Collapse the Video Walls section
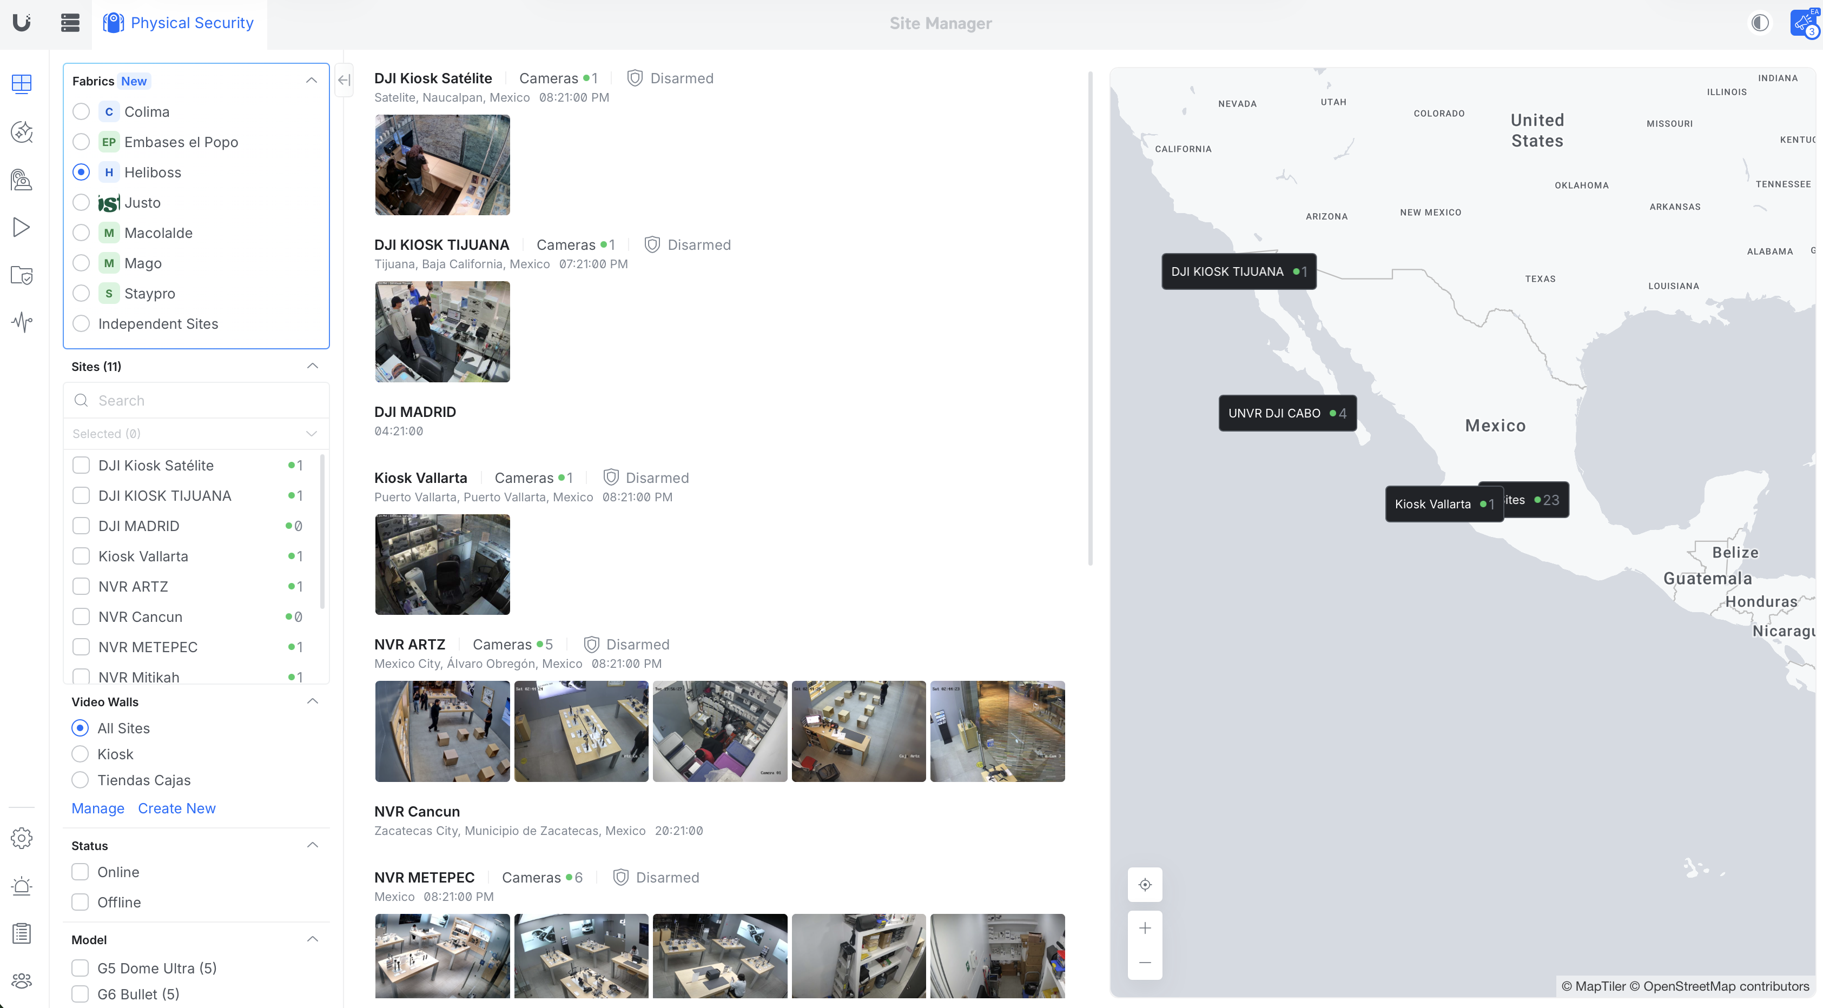Image resolution: width=1823 pixels, height=1008 pixels. click(x=313, y=702)
